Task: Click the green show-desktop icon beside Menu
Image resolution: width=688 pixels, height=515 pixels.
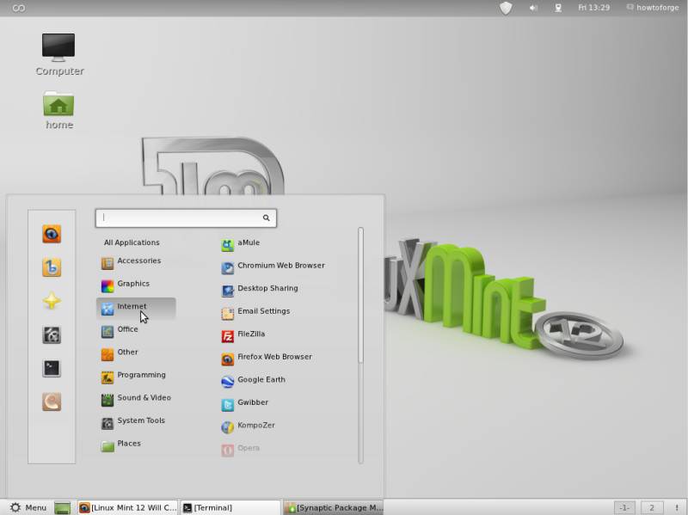Action: pyautogui.click(x=62, y=508)
